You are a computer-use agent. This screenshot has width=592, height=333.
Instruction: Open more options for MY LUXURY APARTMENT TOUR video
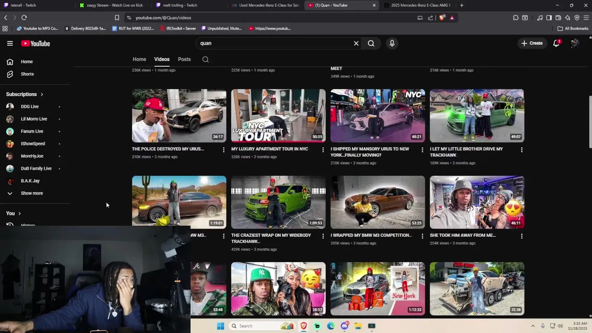323,149
